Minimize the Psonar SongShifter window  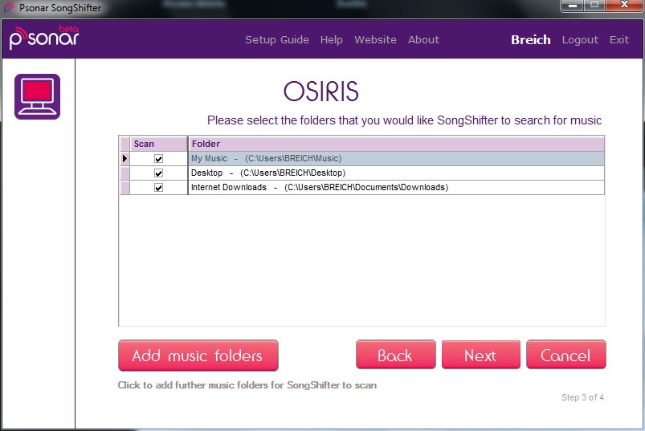click(572, 6)
